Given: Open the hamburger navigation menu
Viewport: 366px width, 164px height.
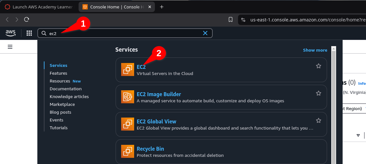Looking at the screenshot, I should (x=10, y=47).
